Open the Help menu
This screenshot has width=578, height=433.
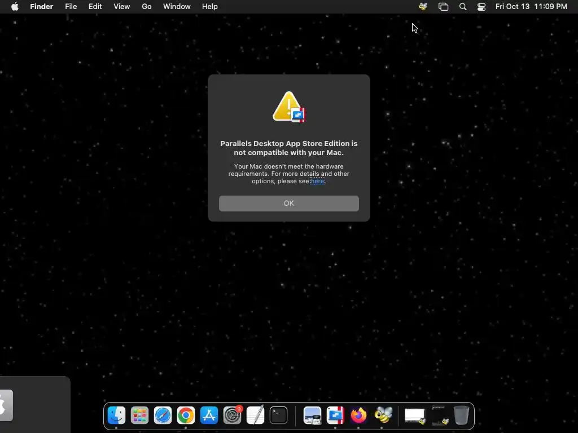[x=210, y=7]
